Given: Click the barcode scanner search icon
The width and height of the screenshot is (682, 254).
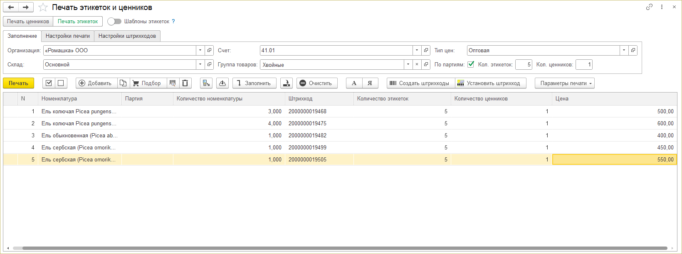Looking at the screenshot, I should pyautogui.click(x=173, y=83).
